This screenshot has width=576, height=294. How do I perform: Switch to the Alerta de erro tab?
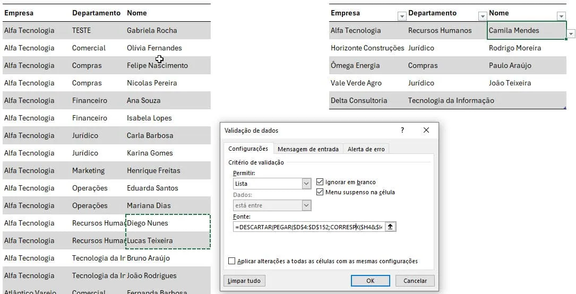[366, 149]
